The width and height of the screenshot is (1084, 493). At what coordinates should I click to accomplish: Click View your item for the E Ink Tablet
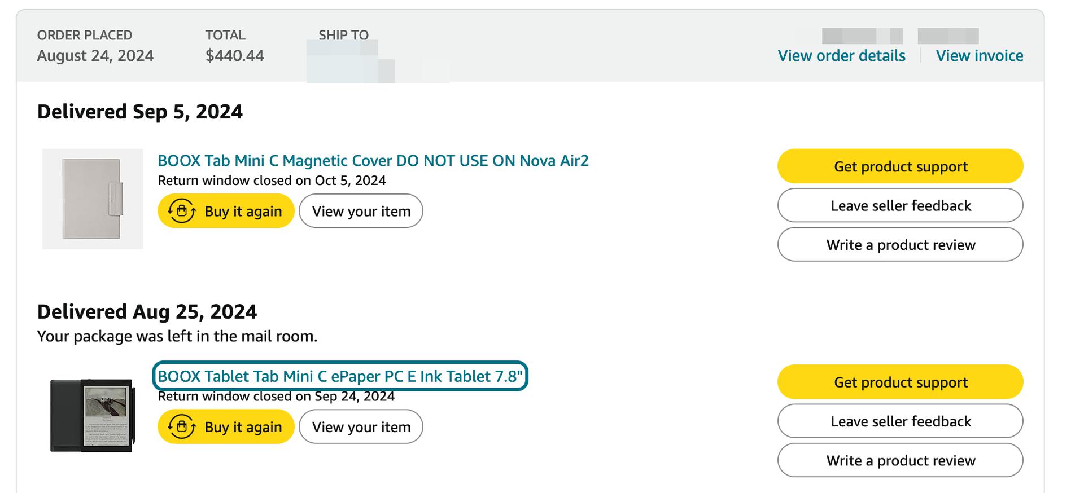(361, 426)
